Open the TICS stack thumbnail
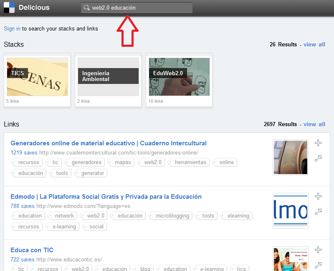334x271 pixels. point(37,77)
